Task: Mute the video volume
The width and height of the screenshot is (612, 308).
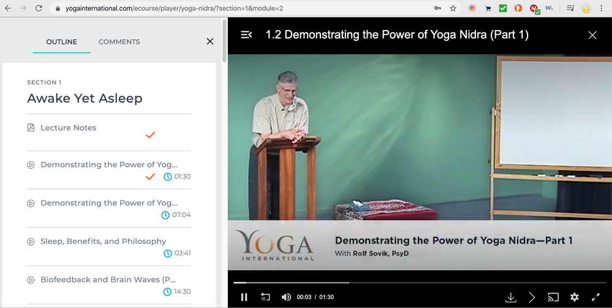Action: point(286,297)
